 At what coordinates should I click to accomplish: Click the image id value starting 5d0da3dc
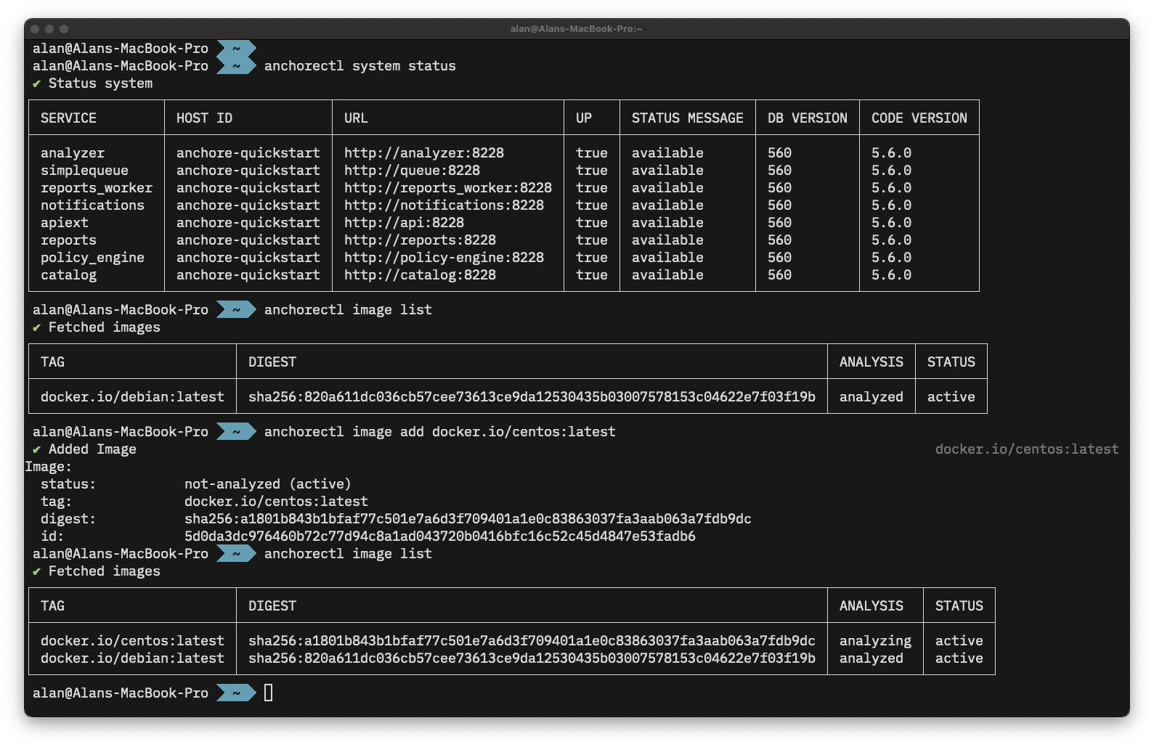click(x=440, y=536)
